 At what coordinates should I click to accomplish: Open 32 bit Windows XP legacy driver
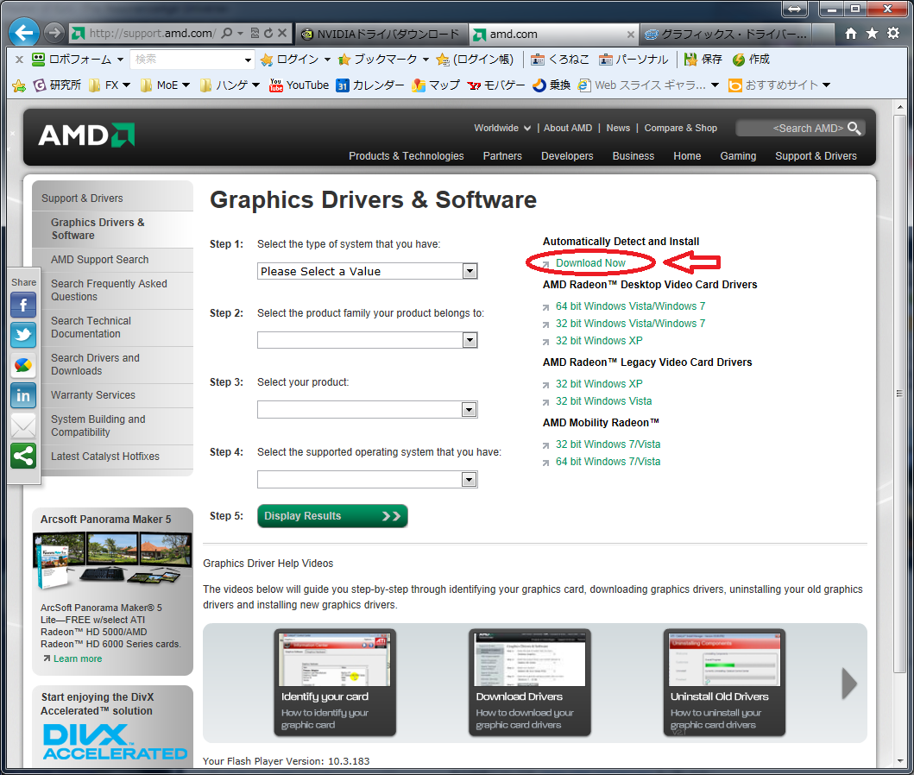click(599, 383)
